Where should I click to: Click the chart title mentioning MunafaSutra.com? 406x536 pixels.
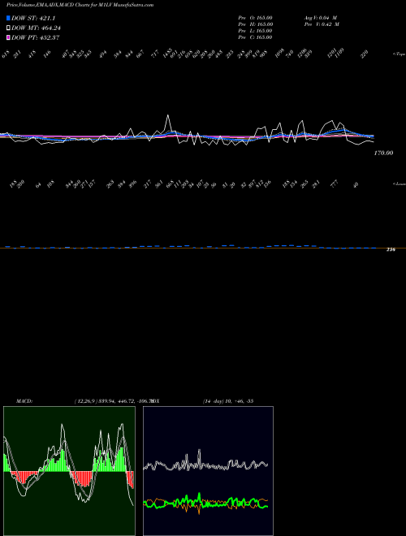pyautogui.click(x=80, y=5)
